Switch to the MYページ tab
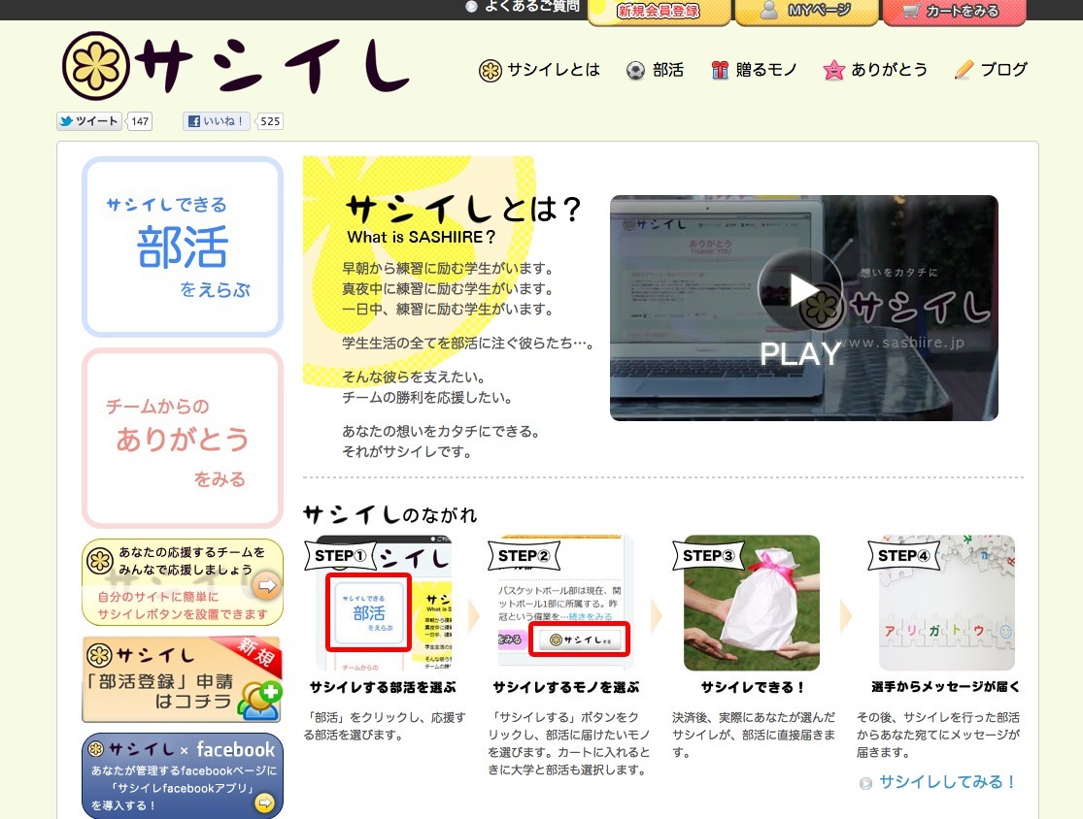The width and height of the screenshot is (1083, 819). coord(806,13)
